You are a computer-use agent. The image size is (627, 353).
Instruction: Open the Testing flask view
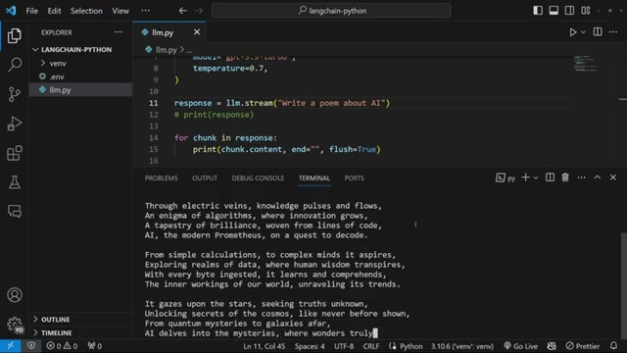[x=15, y=182]
